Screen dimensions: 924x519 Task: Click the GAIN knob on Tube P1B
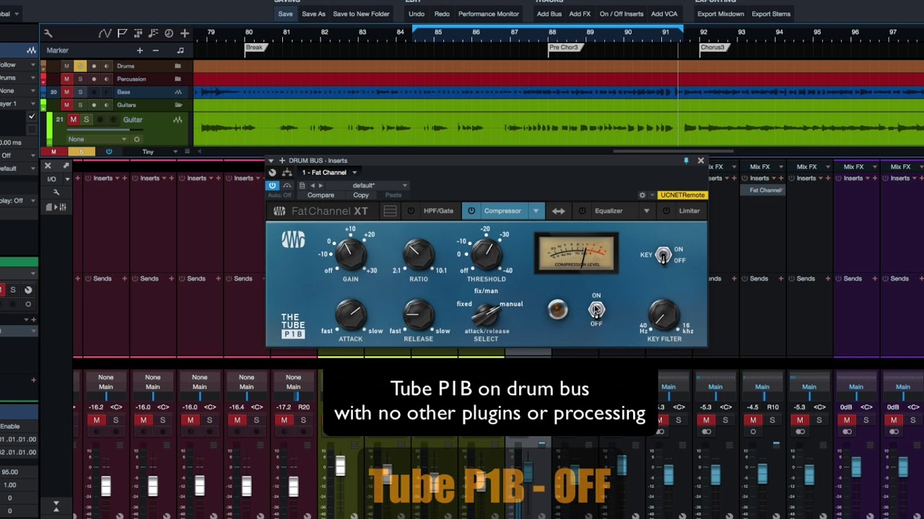[351, 254]
